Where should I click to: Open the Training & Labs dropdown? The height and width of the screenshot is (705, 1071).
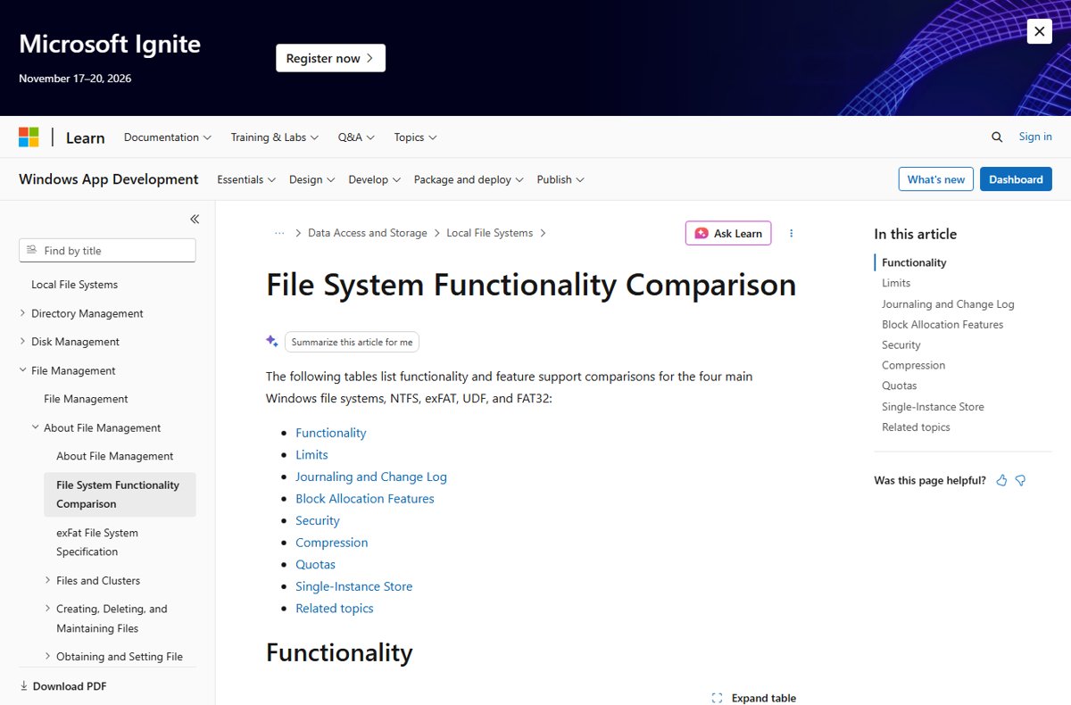[x=275, y=137]
